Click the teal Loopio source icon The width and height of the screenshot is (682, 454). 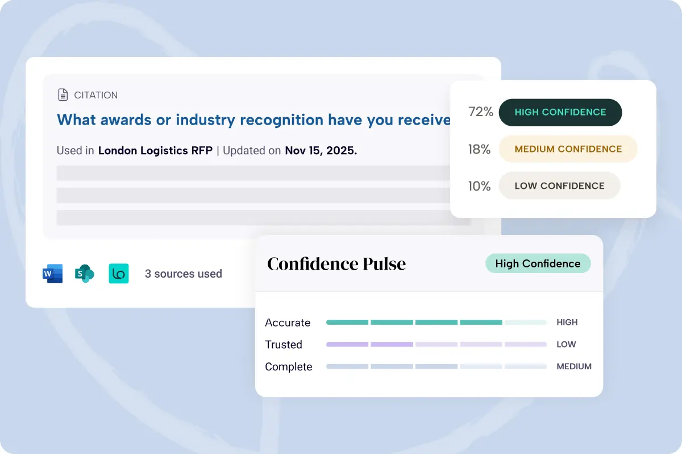coord(119,274)
